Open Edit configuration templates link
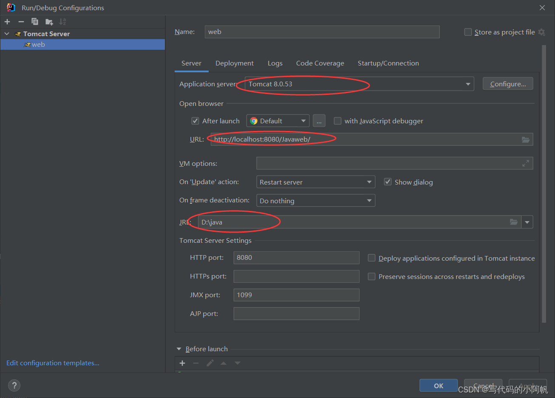Viewport: 555px width, 398px height. click(x=53, y=363)
